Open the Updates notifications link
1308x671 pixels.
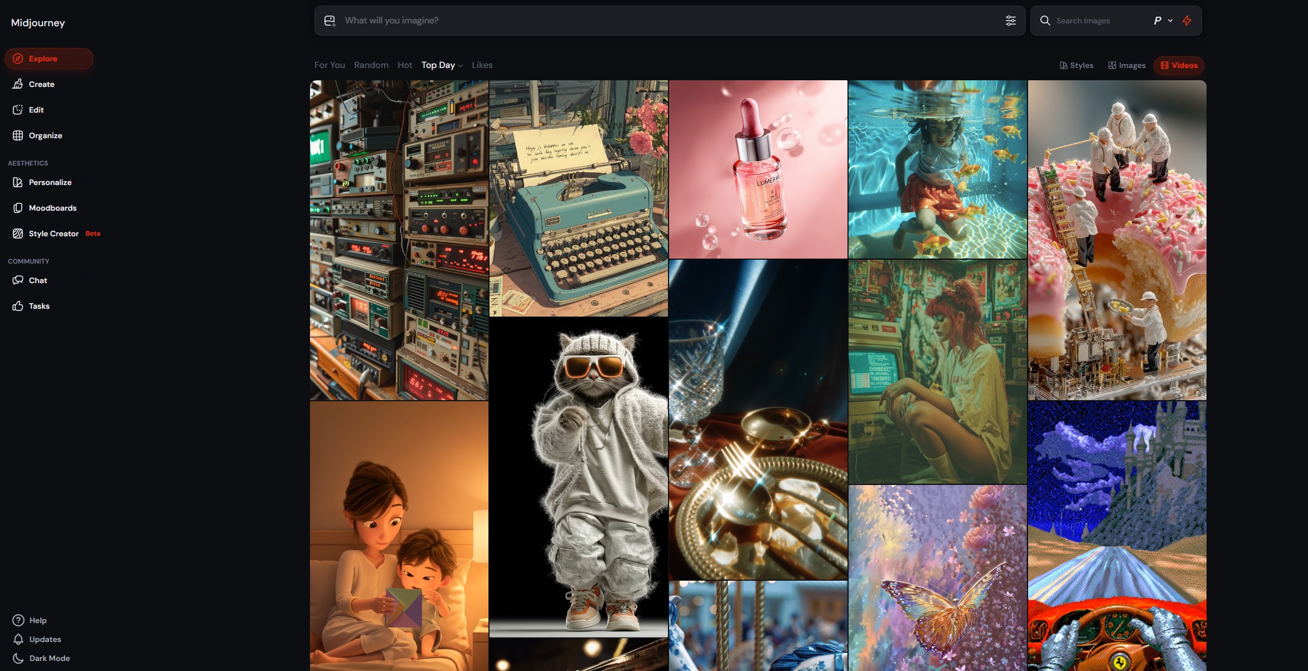tap(45, 639)
